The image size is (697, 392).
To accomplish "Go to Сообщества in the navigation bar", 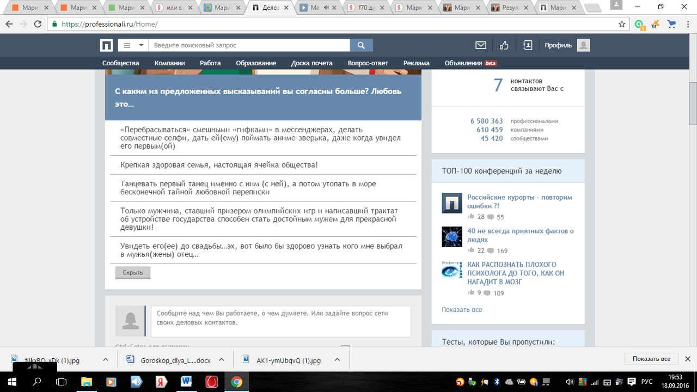I will 121,63.
